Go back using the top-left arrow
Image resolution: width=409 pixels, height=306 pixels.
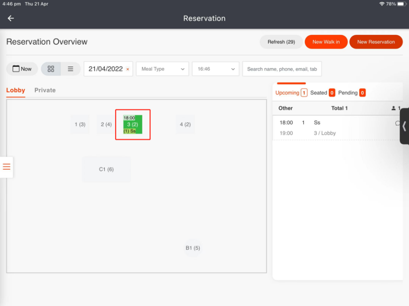11,18
